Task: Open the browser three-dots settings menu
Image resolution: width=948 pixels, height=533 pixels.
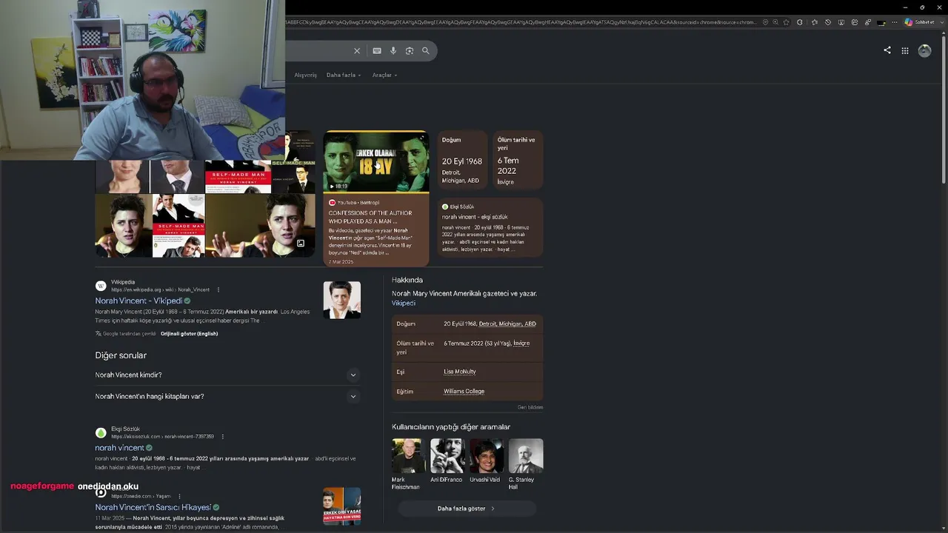Action: coord(895,22)
